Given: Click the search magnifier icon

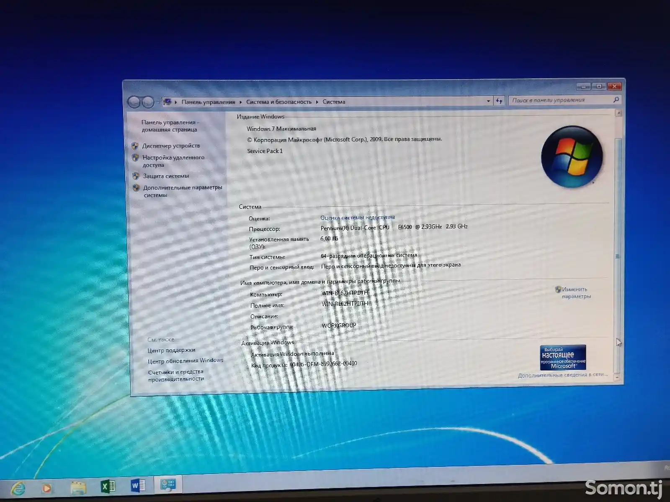Looking at the screenshot, I should [x=616, y=100].
